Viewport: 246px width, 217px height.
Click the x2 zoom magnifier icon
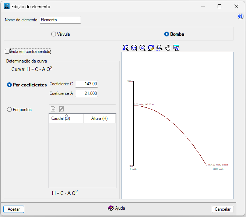[x=143, y=48]
